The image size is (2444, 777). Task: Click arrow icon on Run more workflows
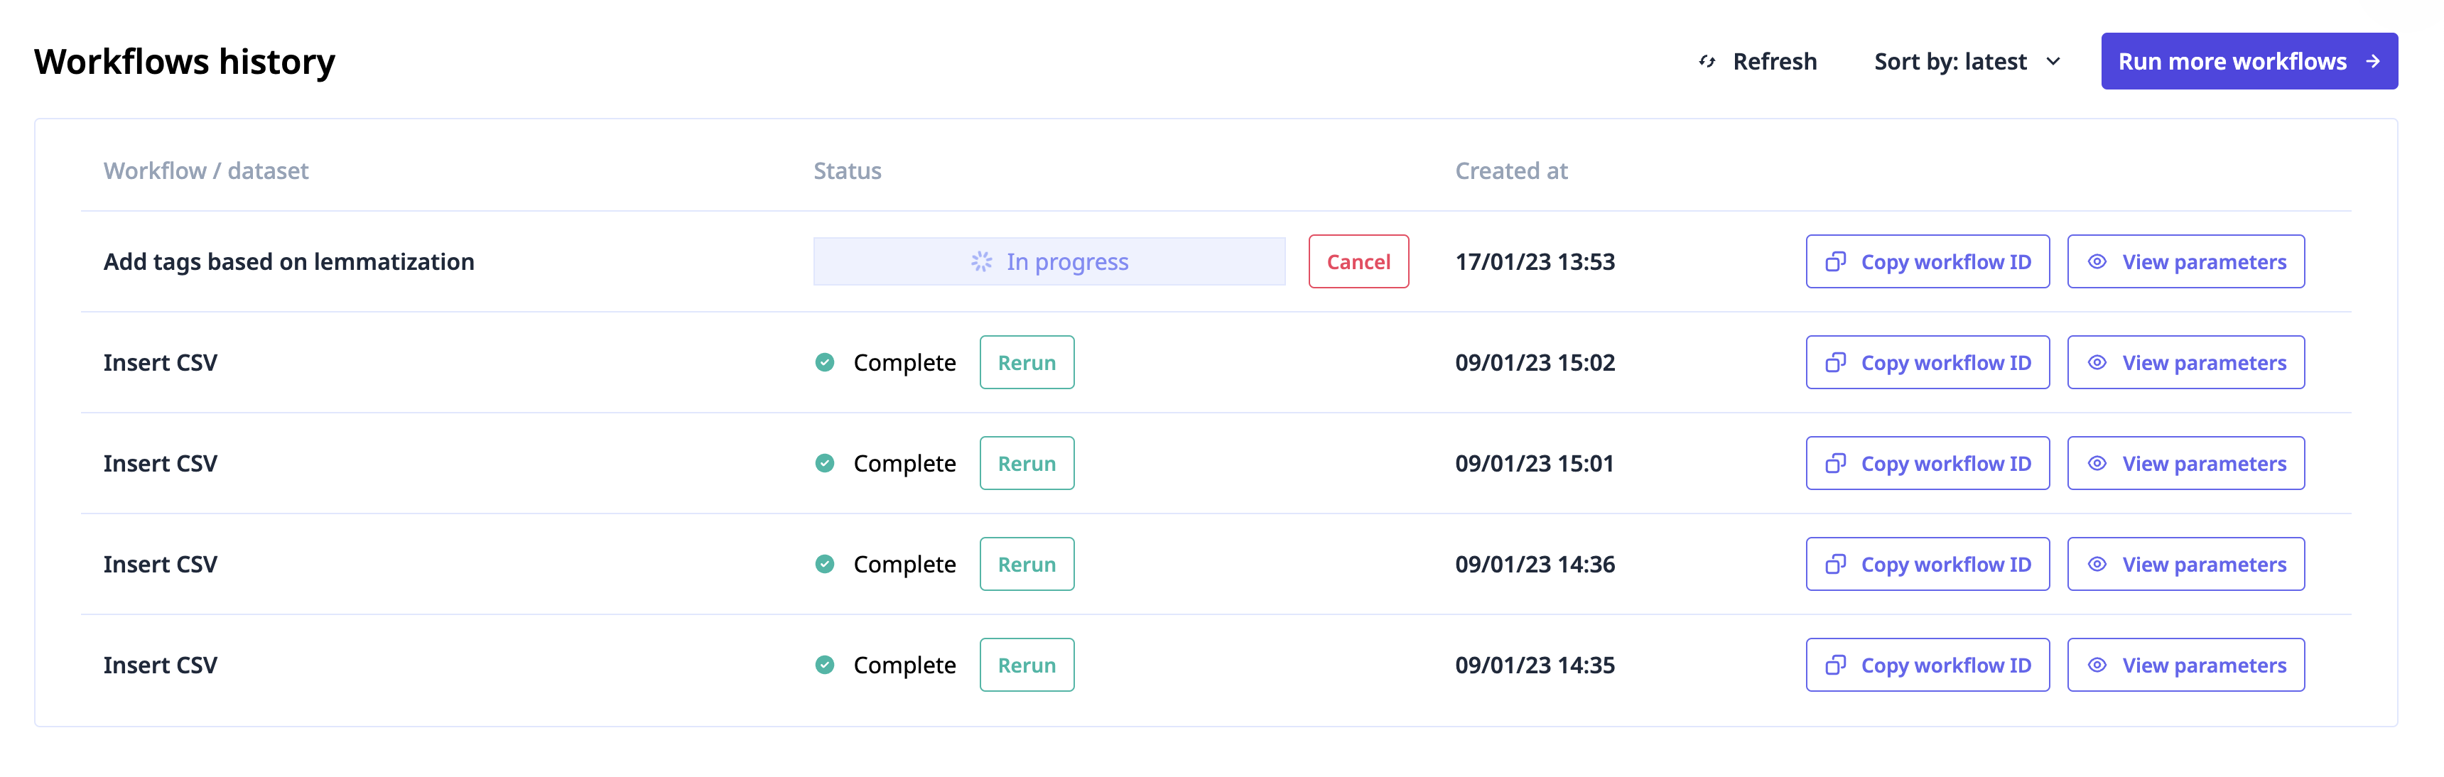(x=2372, y=62)
